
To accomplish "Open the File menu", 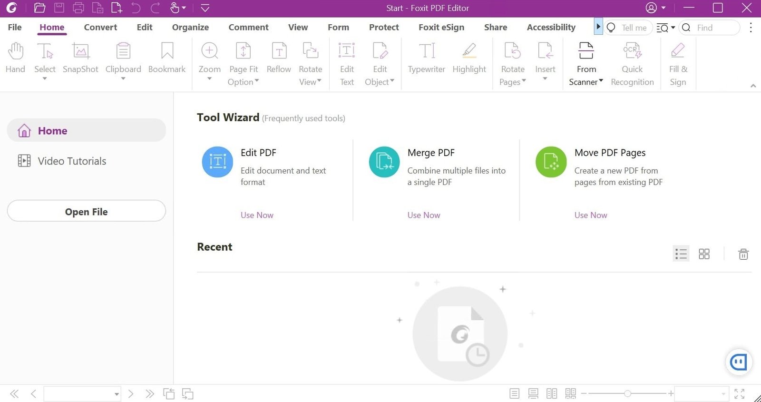I will (x=15, y=27).
